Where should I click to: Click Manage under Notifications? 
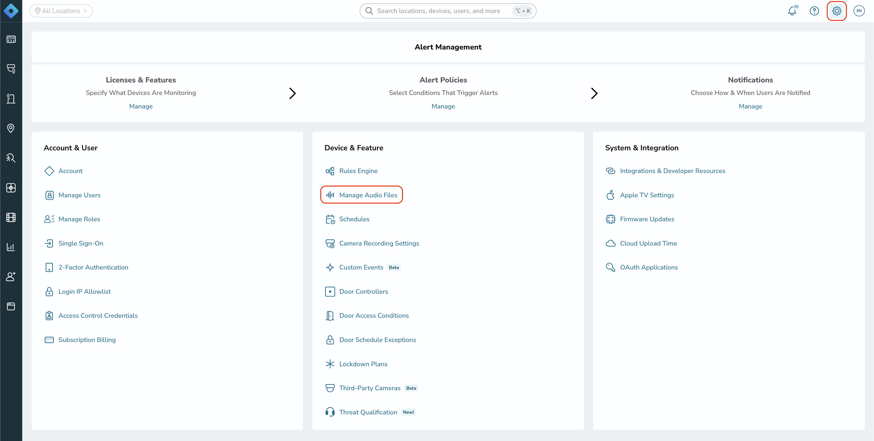click(x=750, y=106)
